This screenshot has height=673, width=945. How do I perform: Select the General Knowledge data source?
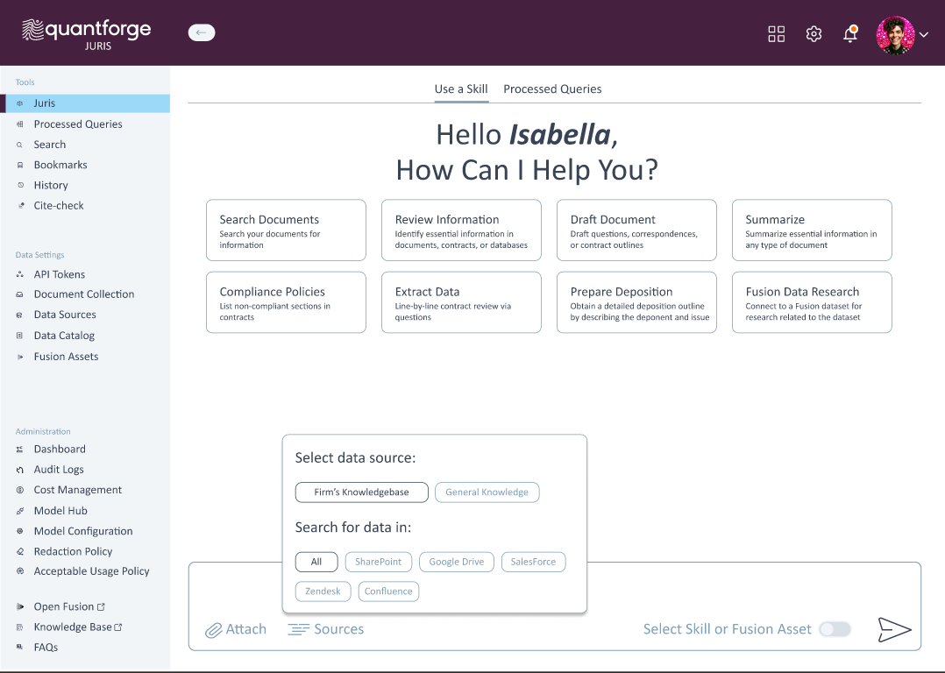[487, 492]
